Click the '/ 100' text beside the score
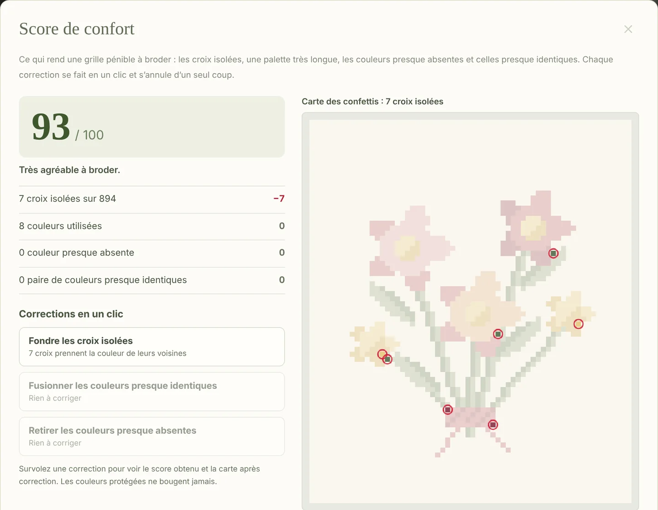This screenshot has width=658, height=510. [x=90, y=135]
